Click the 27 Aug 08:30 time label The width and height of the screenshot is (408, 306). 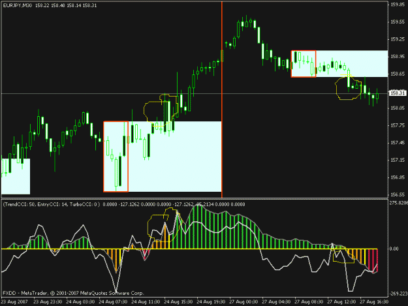pos(309,302)
